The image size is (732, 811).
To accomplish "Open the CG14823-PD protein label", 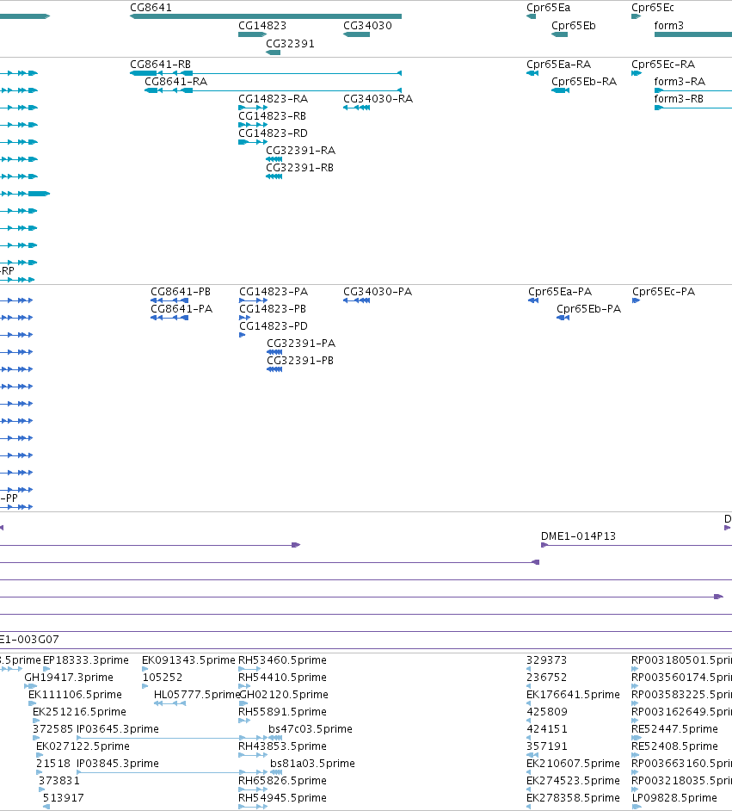I will click(x=274, y=326).
